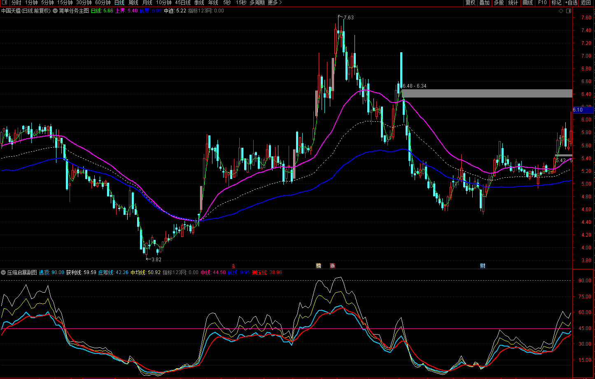Click the 简单任务主图 indicator name
595x379 pixels.
[74, 11]
